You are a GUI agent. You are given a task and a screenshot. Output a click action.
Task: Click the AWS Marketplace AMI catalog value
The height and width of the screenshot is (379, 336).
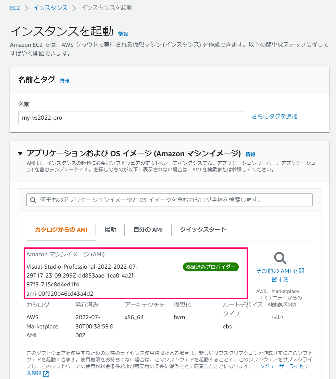click(42, 326)
